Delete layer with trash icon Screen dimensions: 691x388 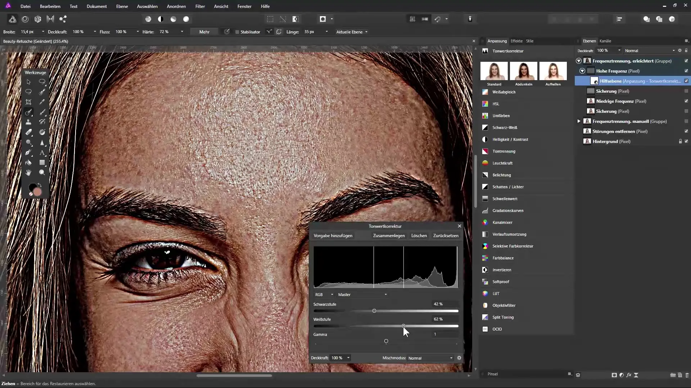(687, 375)
